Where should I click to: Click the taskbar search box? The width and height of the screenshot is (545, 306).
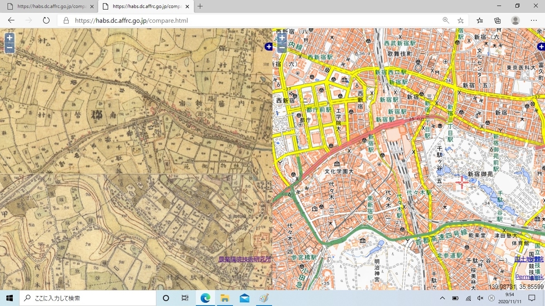87,298
